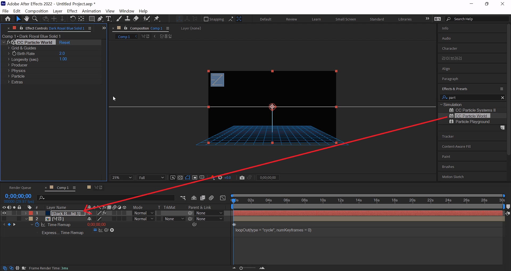Select the Selection (arrow) tool
511x271 pixels.
click(x=18, y=19)
